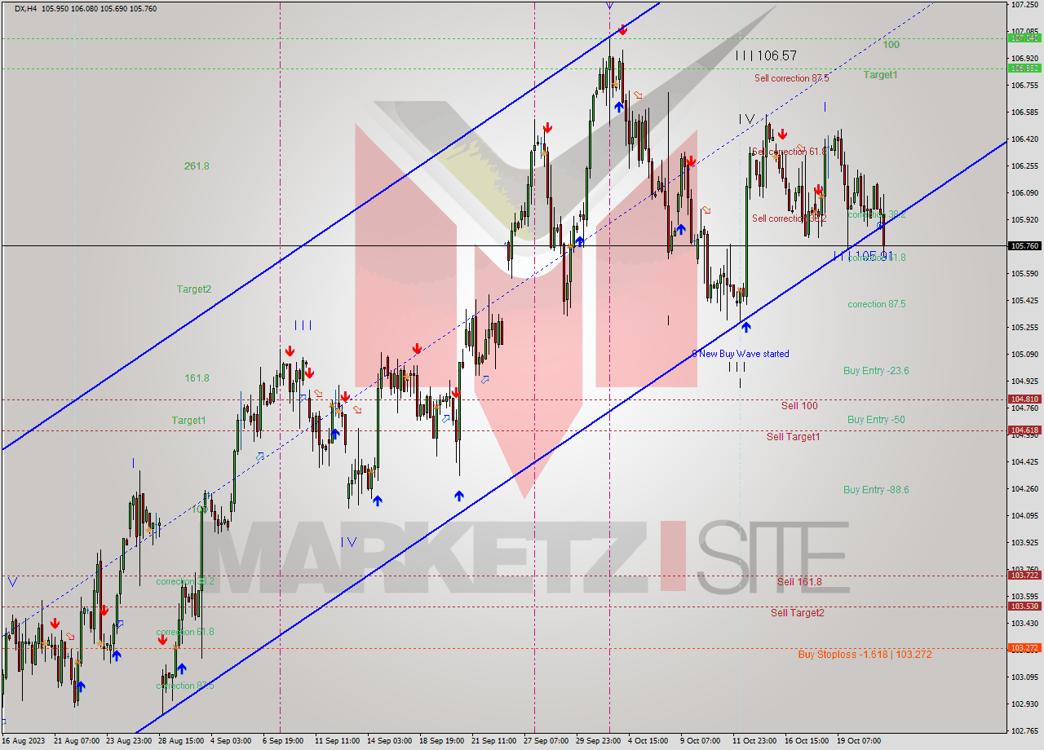Image resolution: width=1044 pixels, height=750 pixels.
Task: Click the '4 Sep 03:00' time axis label
Action: click(231, 741)
